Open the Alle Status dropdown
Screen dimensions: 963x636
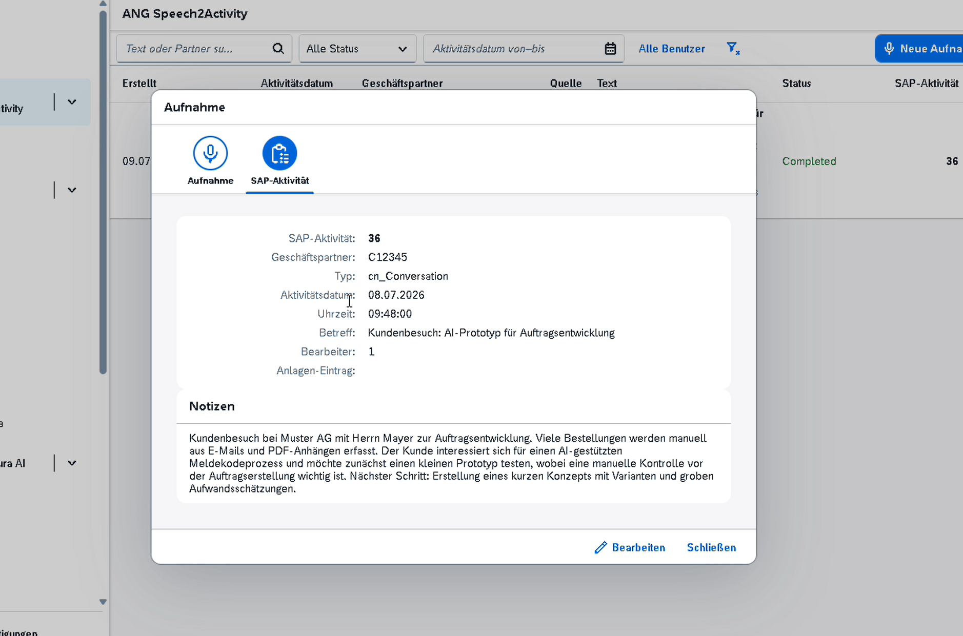(357, 49)
